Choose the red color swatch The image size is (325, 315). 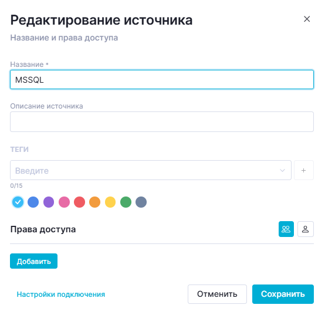click(79, 202)
